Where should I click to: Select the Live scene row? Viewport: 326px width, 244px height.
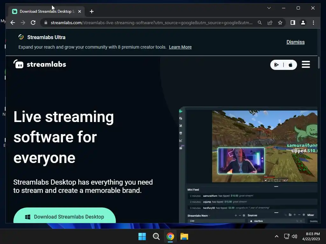pyautogui.click(x=216, y=221)
